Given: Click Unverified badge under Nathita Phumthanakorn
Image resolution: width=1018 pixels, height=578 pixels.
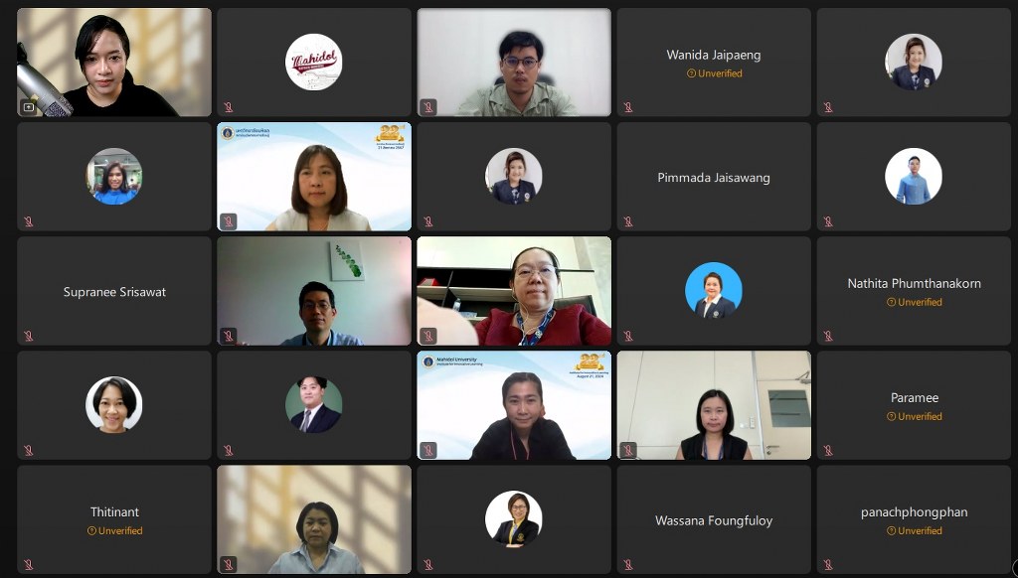Looking at the screenshot, I should click(915, 302).
